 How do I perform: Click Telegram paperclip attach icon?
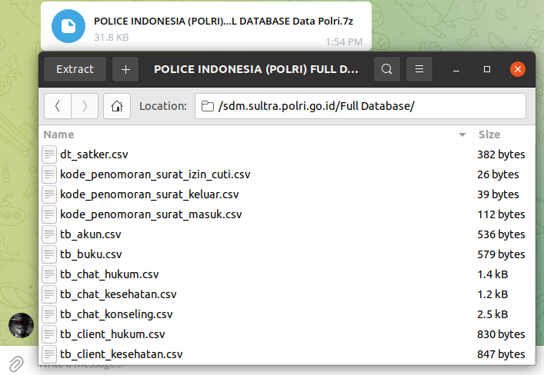click(x=16, y=364)
